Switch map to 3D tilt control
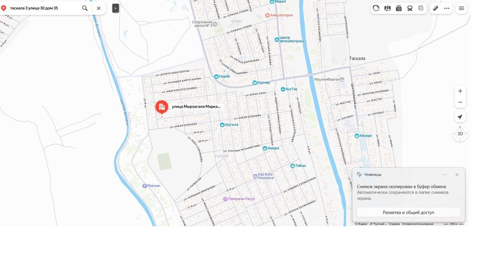 pyautogui.click(x=460, y=133)
